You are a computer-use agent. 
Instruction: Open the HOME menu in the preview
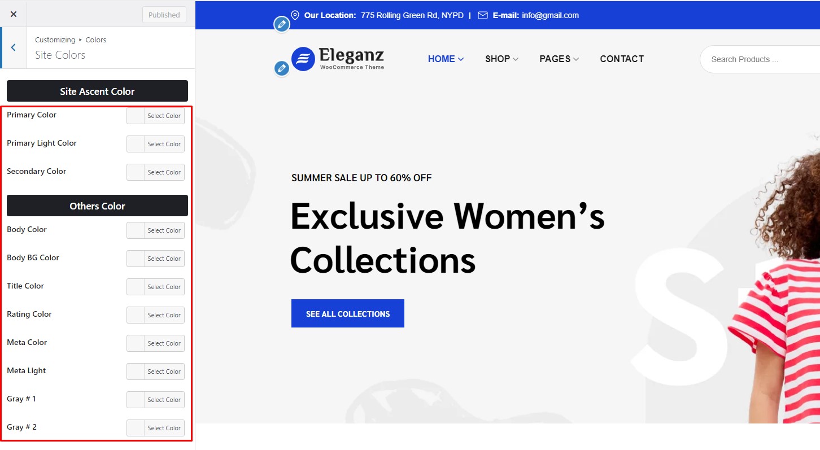pos(446,59)
